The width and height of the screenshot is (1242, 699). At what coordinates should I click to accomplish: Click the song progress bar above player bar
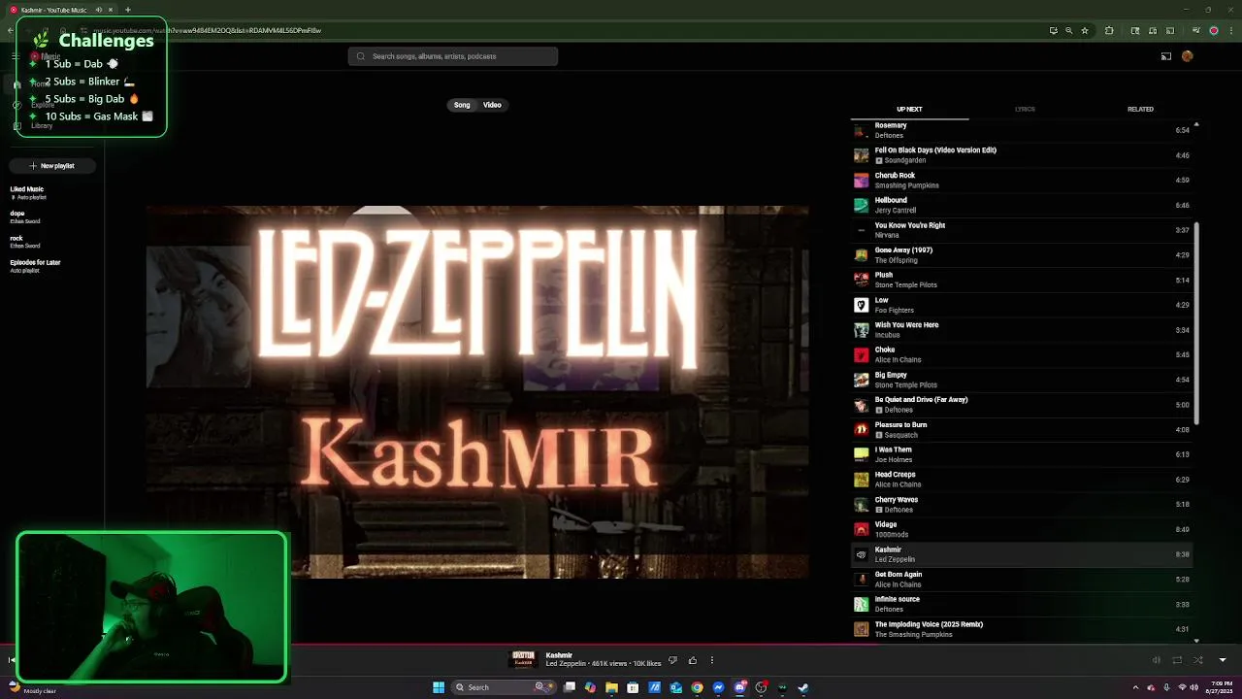[x=621, y=644]
